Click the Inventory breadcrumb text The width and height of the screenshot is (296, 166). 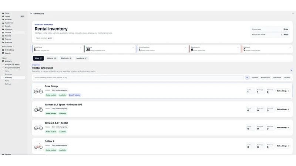[39, 14]
